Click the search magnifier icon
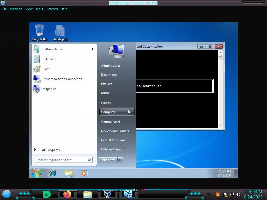267x200 pixels. pos(89,160)
